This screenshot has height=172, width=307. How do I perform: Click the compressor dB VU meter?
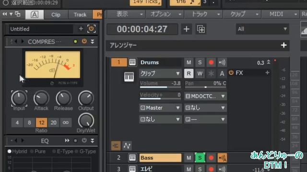[x=53, y=64]
